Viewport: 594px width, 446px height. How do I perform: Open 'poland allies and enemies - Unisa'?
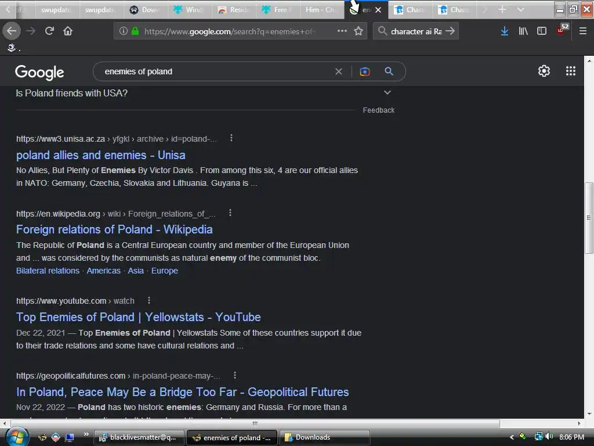pyautogui.click(x=101, y=155)
